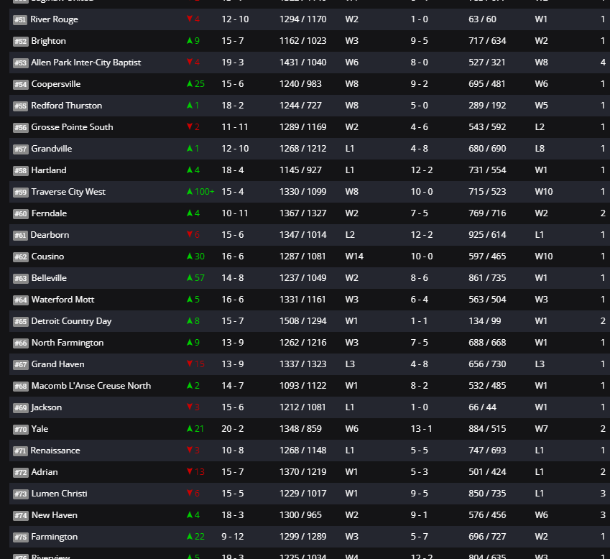Click the #62 rank badge

20,257
